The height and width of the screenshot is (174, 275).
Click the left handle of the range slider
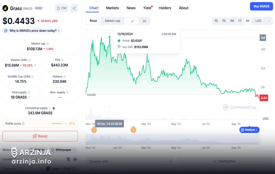pyautogui.click(x=86, y=139)
